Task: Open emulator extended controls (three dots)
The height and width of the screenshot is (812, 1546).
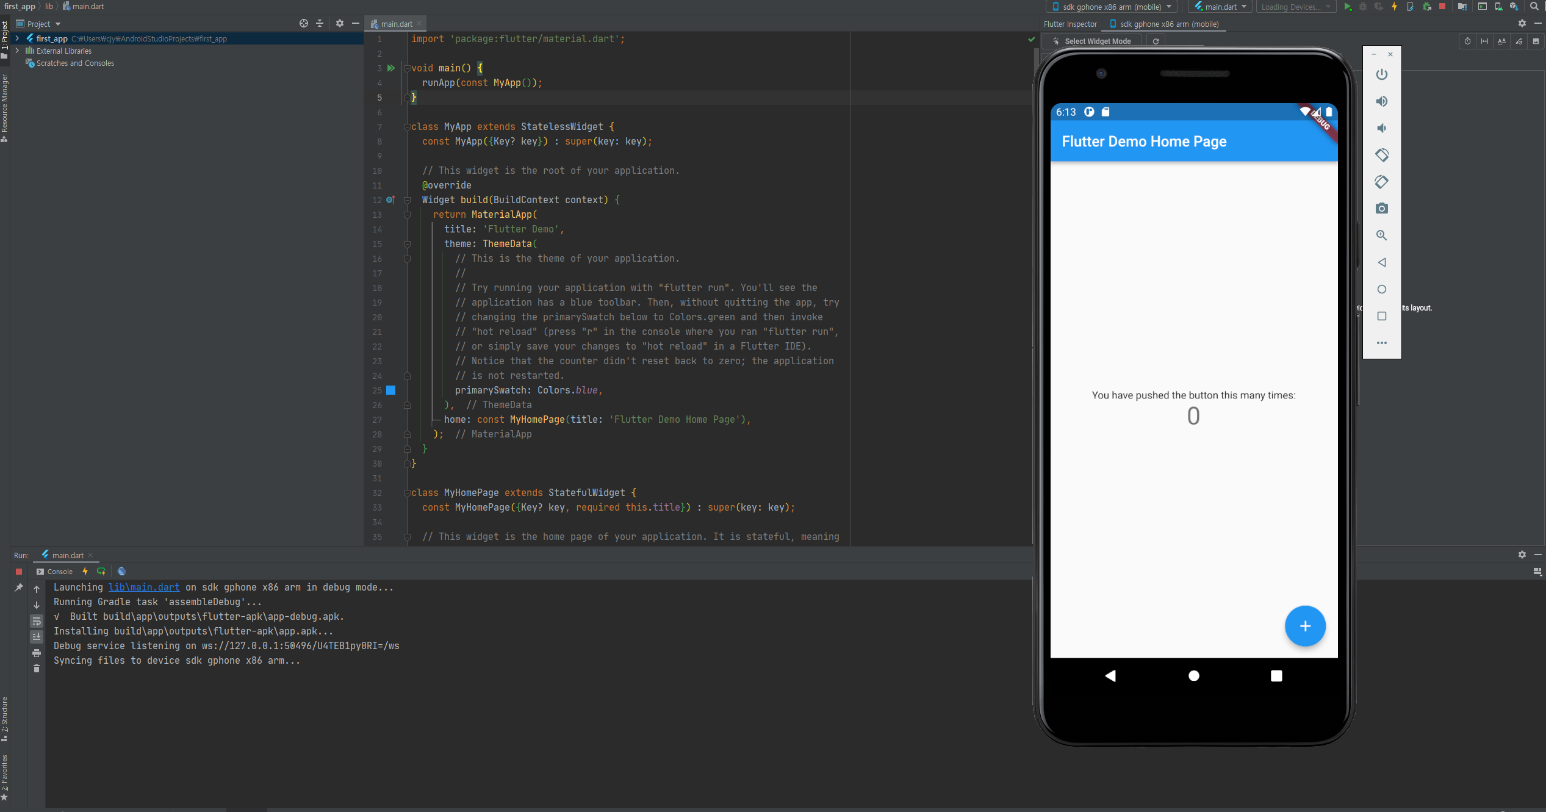Action: pyautogui.click(x=1382, y=343)
